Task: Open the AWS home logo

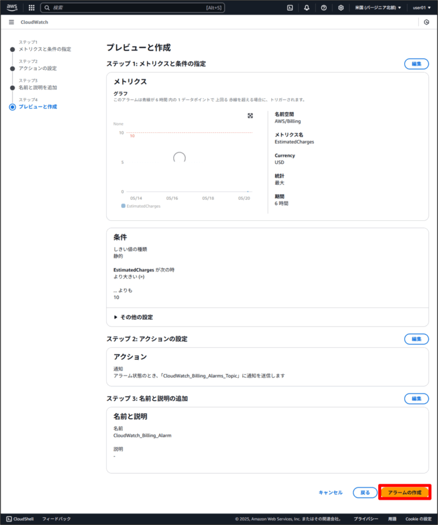Action: (x=12, y=7)
